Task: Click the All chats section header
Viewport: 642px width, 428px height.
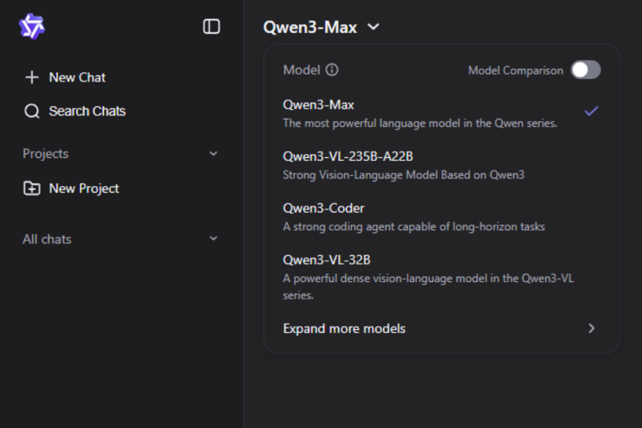Action: point(46,239)
